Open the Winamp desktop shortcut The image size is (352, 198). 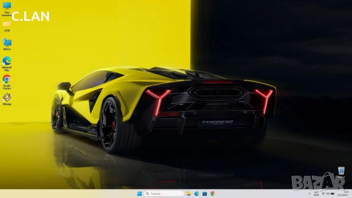click(7, 99)
